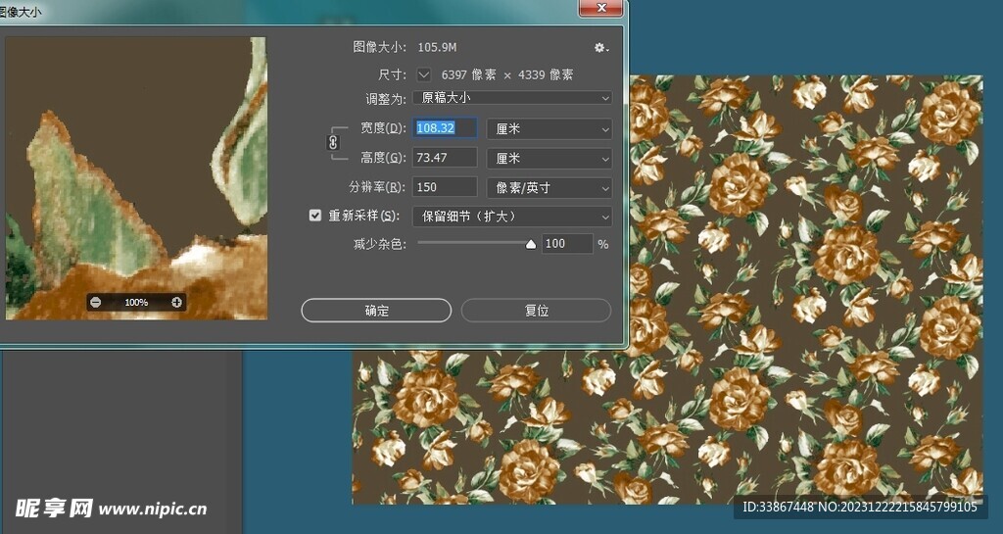Click the 6397 像素 × 4339 像素 dimensions text
The image size is (1003, 534).
point(507,74)
